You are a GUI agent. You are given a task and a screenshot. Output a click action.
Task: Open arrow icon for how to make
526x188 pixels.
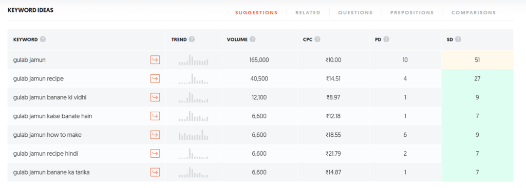[155, 135]
